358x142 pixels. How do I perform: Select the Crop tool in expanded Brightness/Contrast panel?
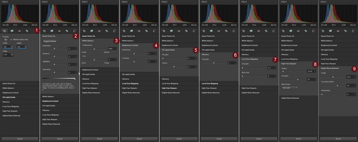pyautogui.click(x=124, y=31)
